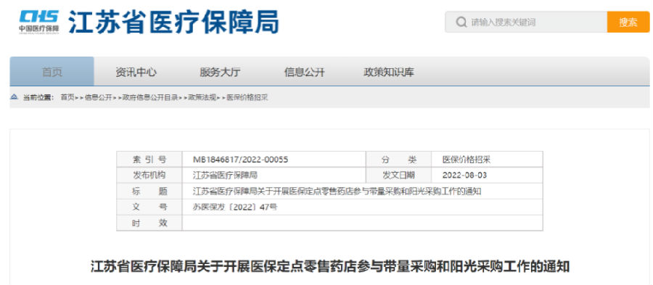653x285 pixels.
Task: Click the title cell text in table
Action: pos(337,191)
